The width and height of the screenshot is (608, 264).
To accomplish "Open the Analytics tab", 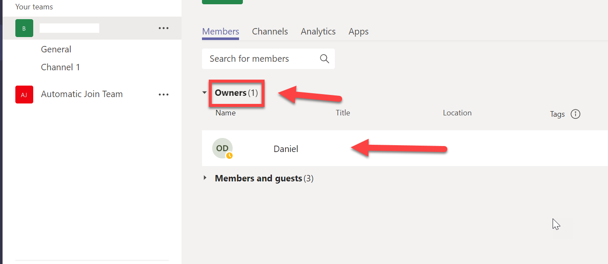I will point(318,32).
